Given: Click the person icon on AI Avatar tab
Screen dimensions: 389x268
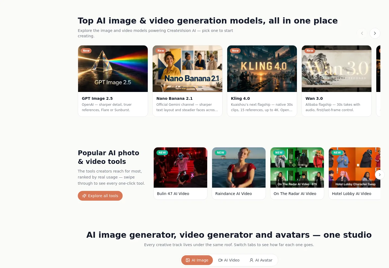Looking at the screenshot, I should click(x=251, y=260).
